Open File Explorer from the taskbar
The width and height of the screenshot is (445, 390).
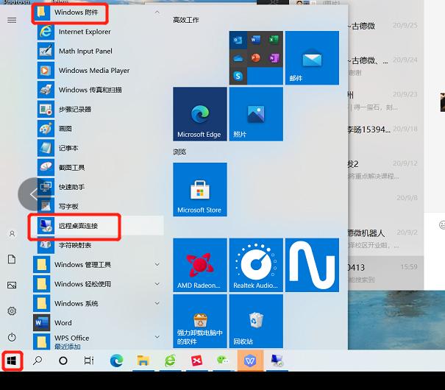point(143,361)
